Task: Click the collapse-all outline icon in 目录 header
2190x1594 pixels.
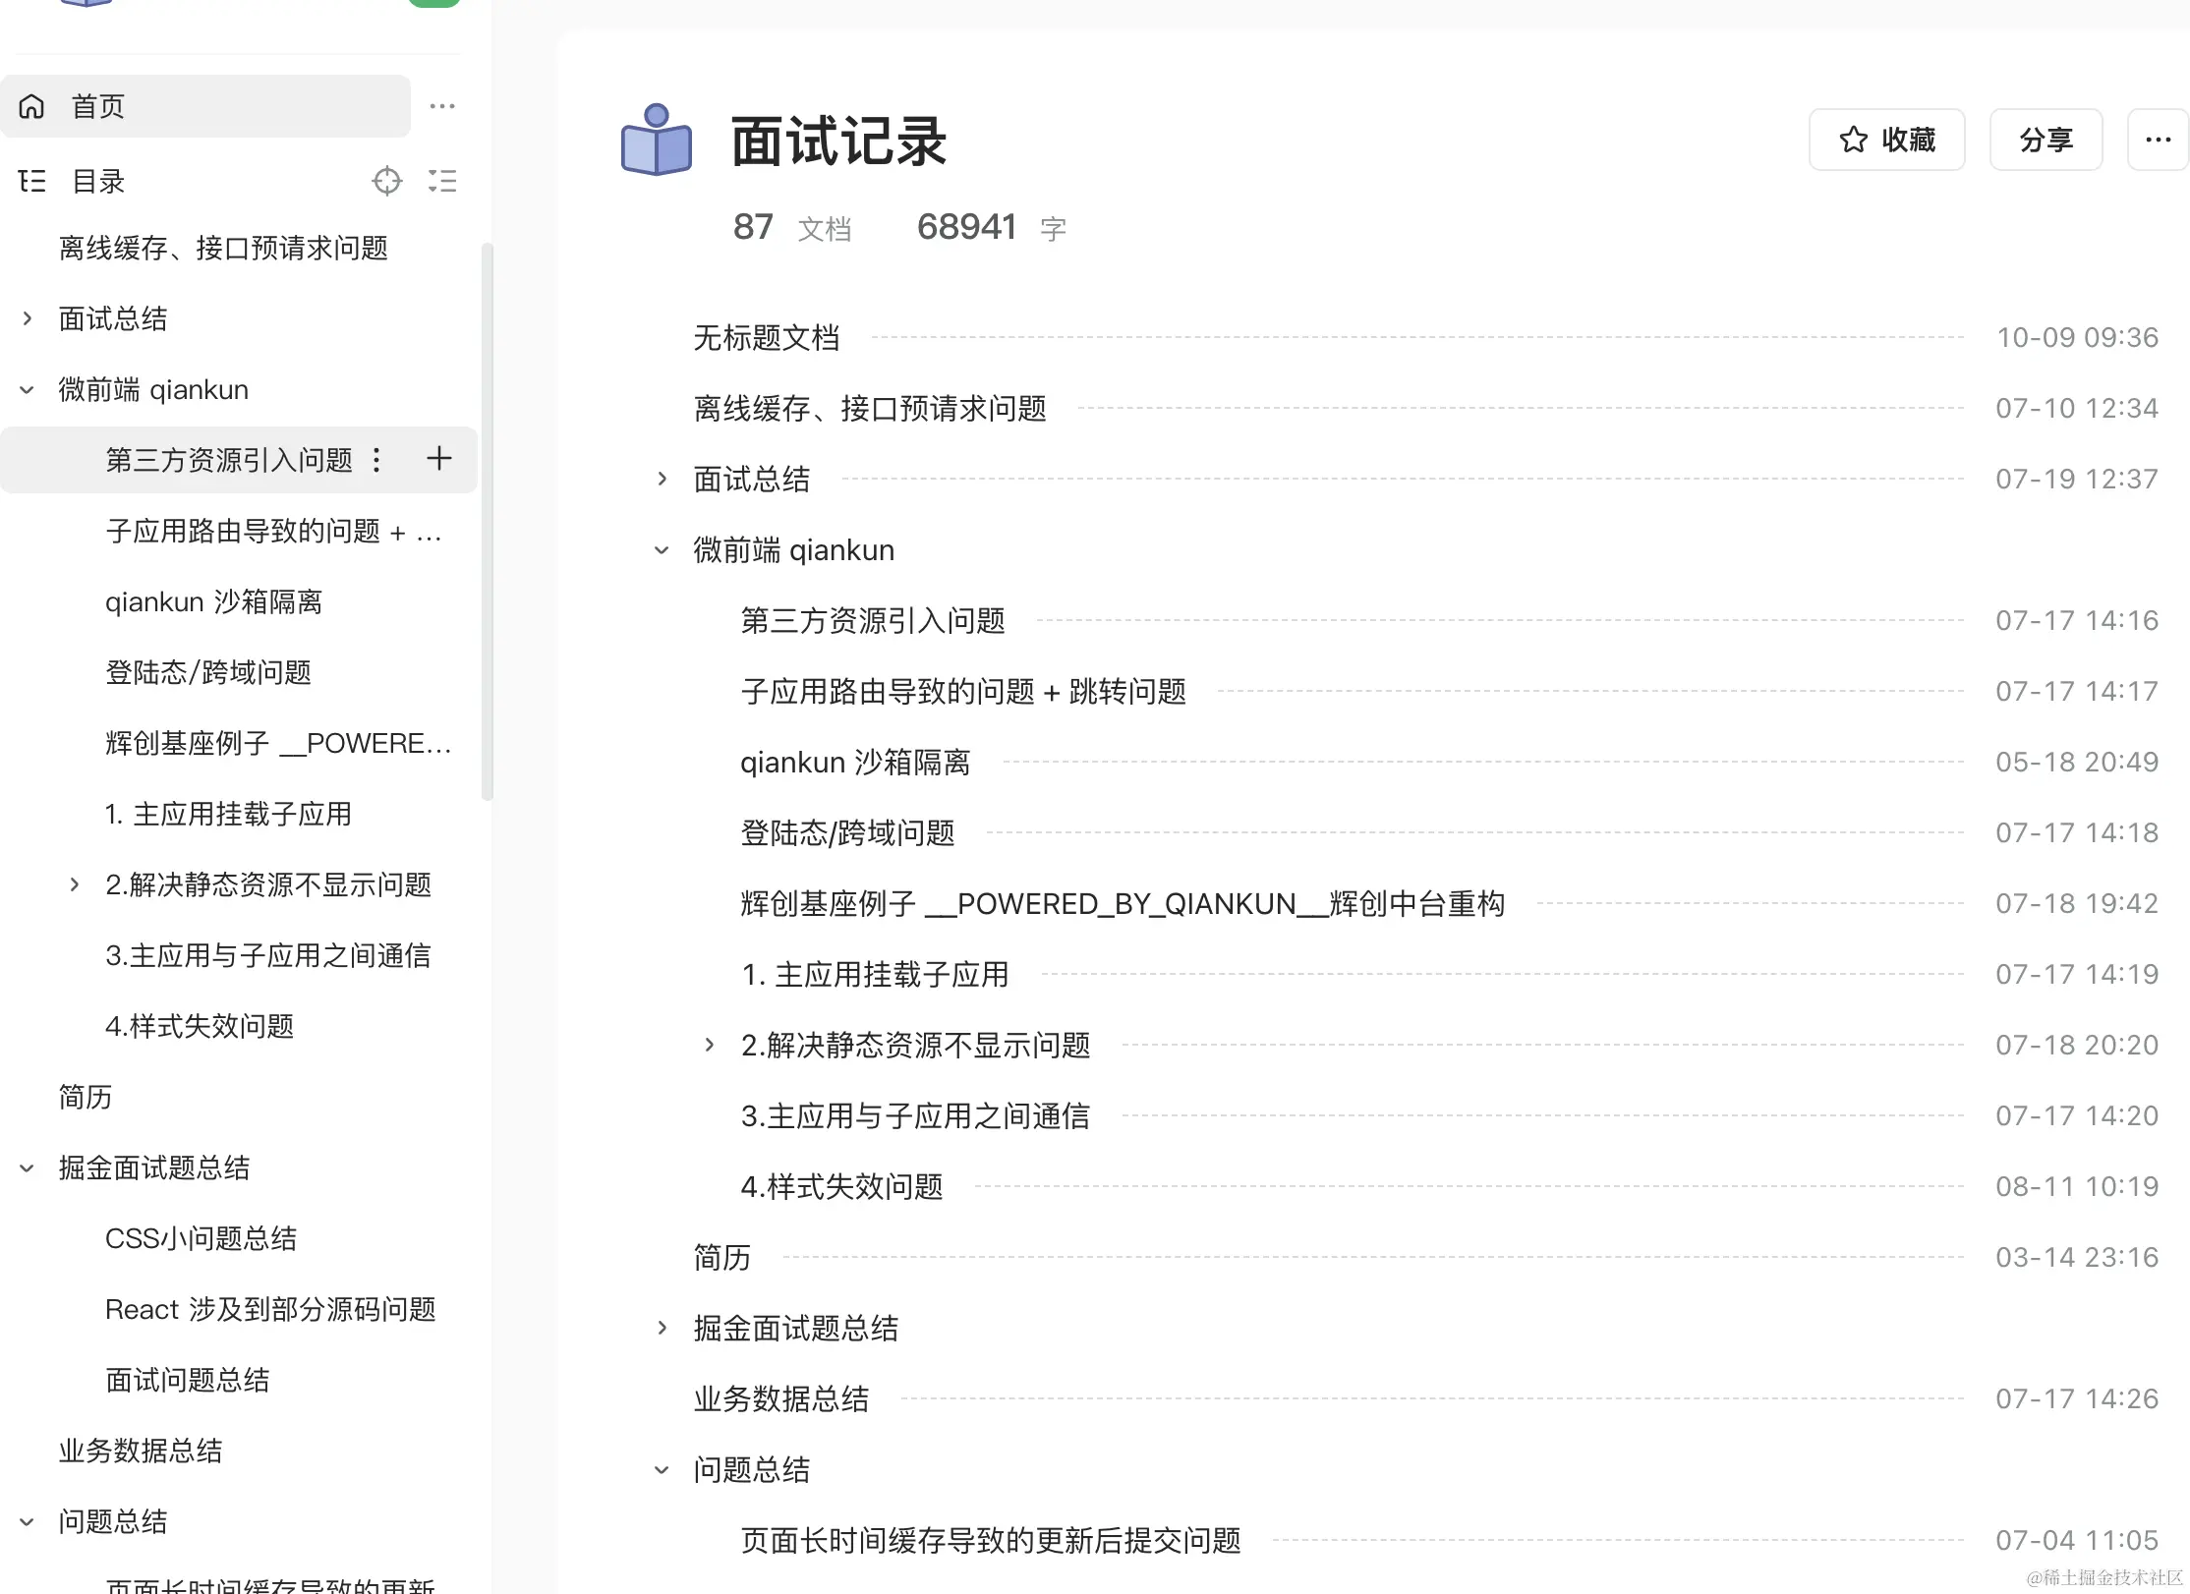Action: [x=442, y=181]
